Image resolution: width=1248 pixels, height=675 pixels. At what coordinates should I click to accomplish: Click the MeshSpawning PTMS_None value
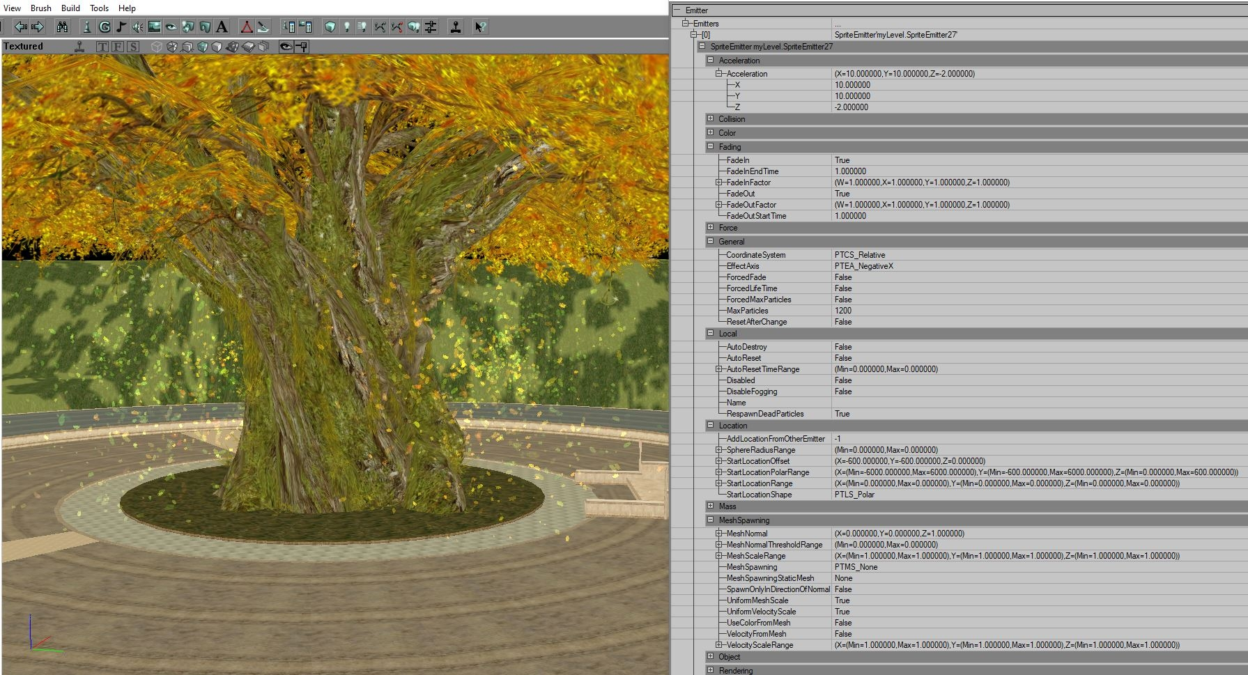(856, 567)
